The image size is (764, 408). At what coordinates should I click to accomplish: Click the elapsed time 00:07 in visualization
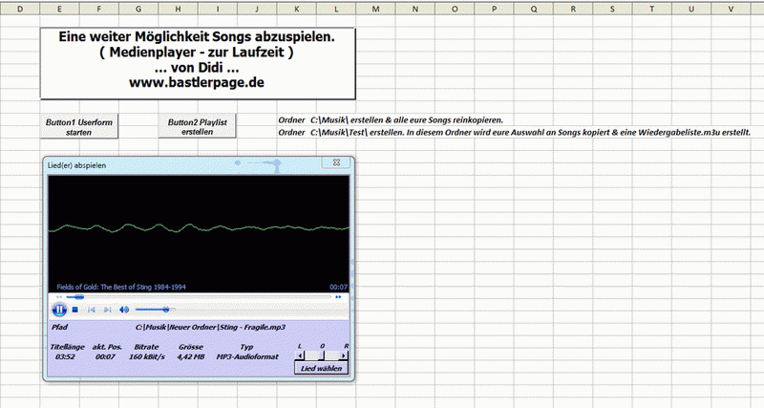point(338,287)
